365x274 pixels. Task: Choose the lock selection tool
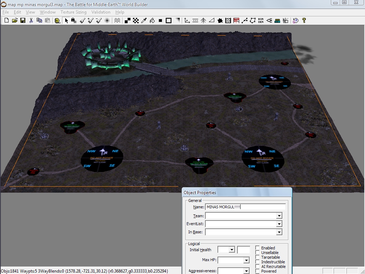coord(74,20)
